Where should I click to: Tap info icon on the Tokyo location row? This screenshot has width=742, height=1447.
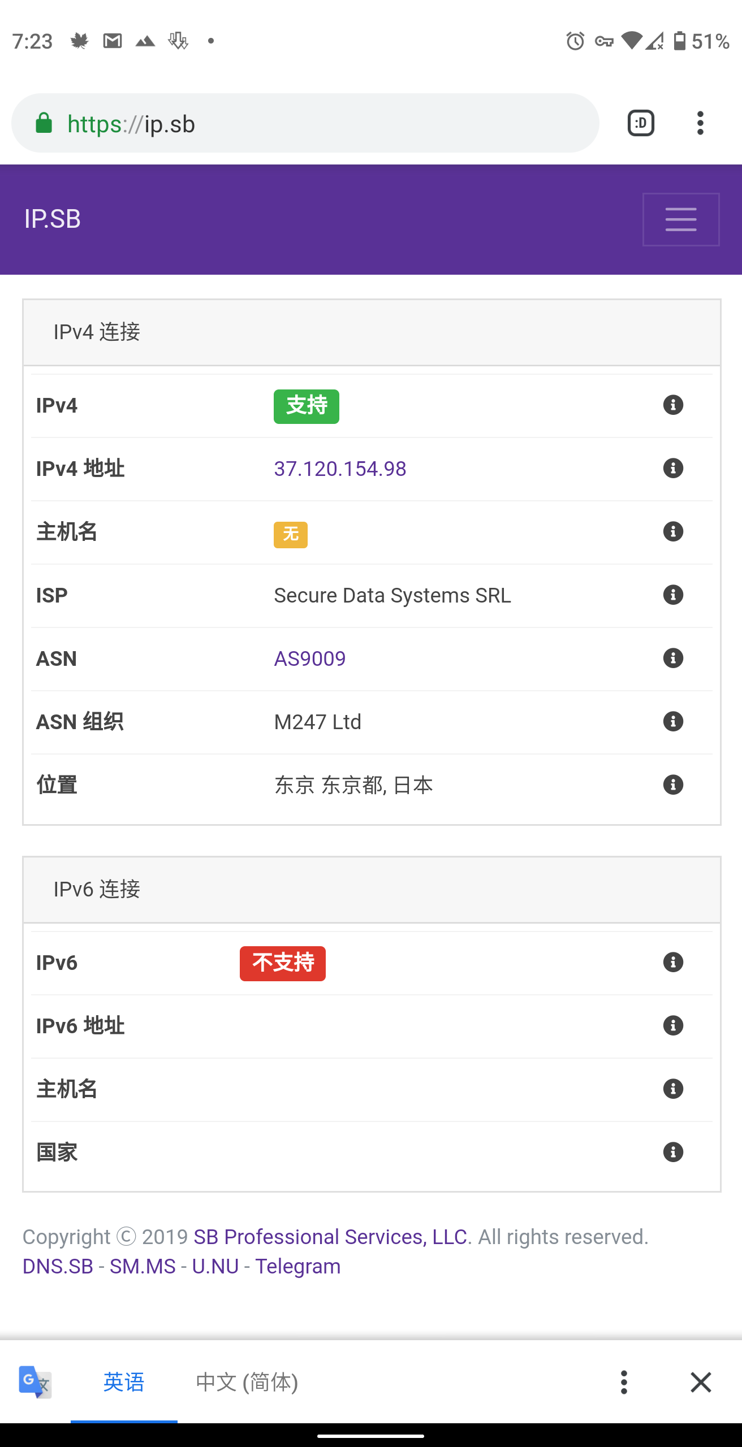pyautogui.click(x=673, y=785)
